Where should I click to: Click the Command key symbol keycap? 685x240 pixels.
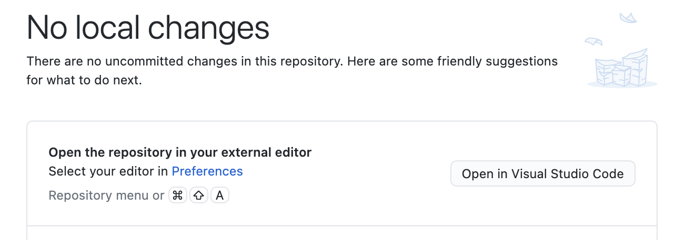(x=178, y=195)
